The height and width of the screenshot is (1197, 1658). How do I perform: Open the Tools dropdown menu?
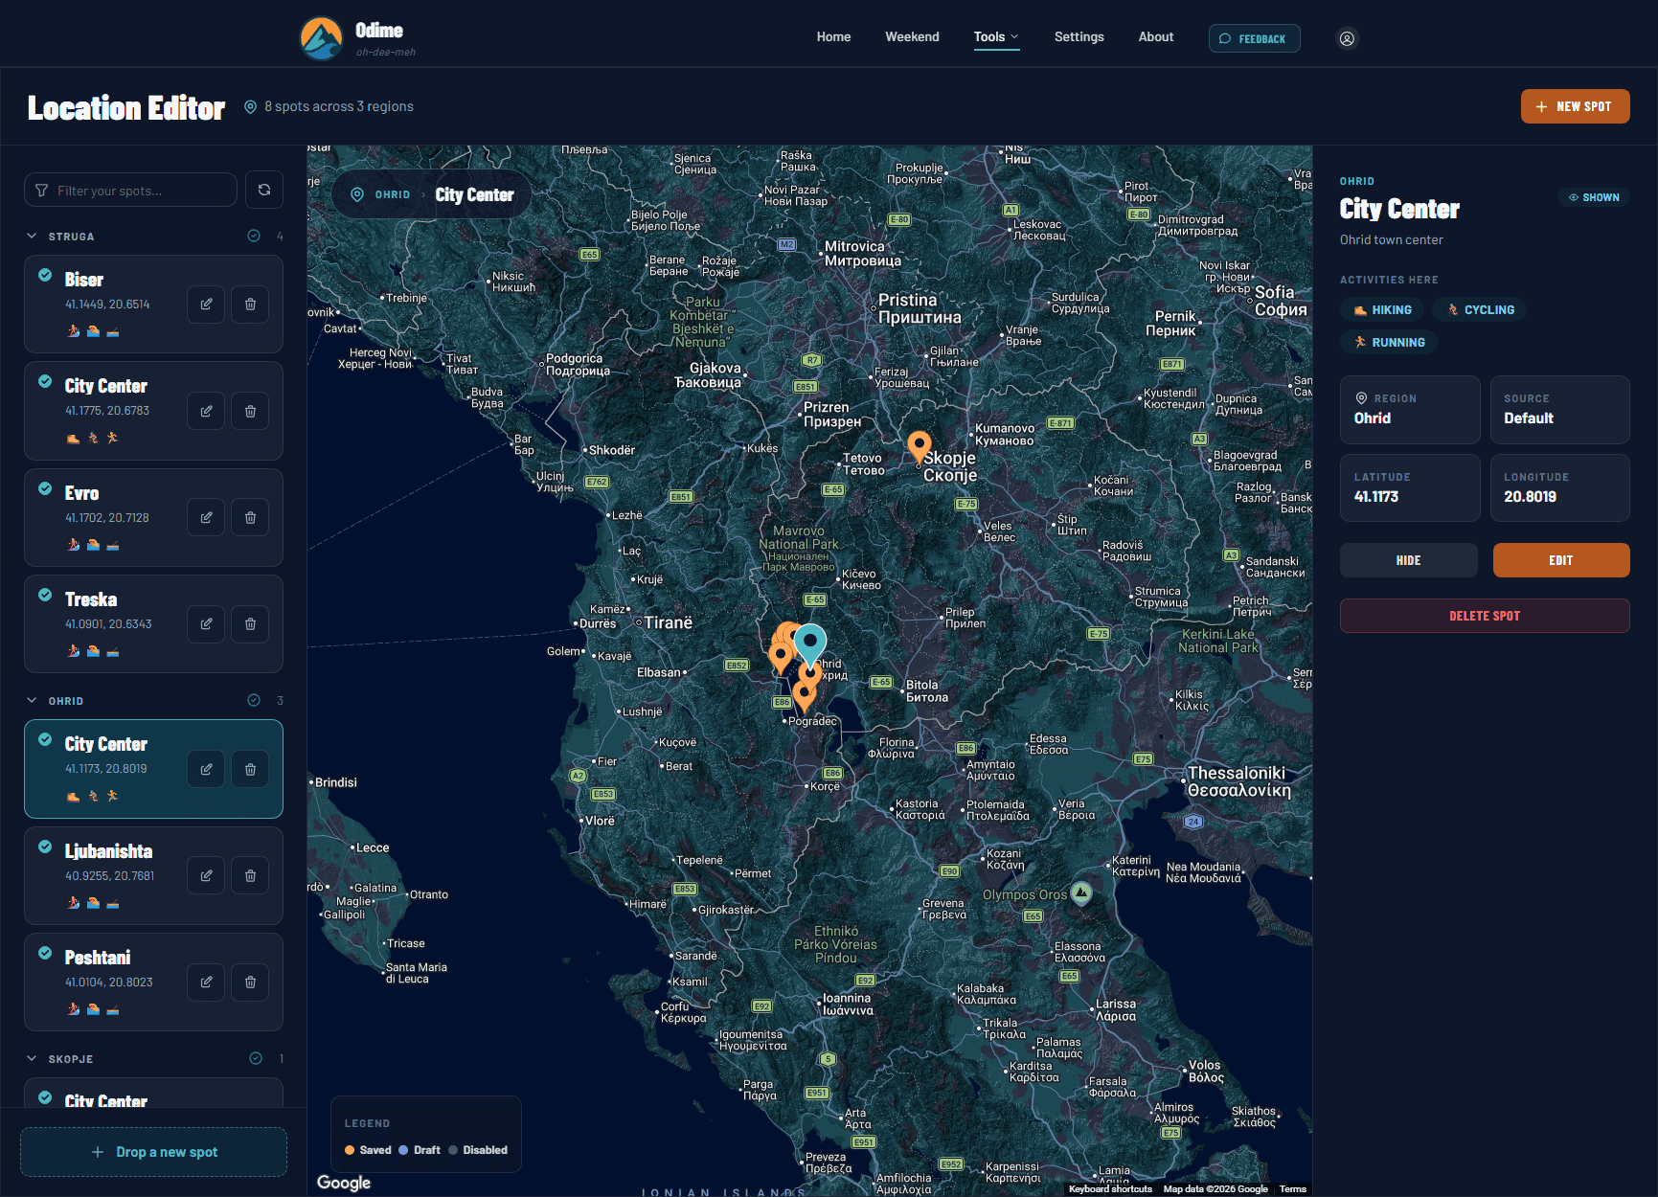pyautogui.click(x=996, y=37)
